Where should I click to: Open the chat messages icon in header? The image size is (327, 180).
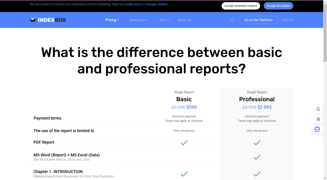click(x=232, y=20)
